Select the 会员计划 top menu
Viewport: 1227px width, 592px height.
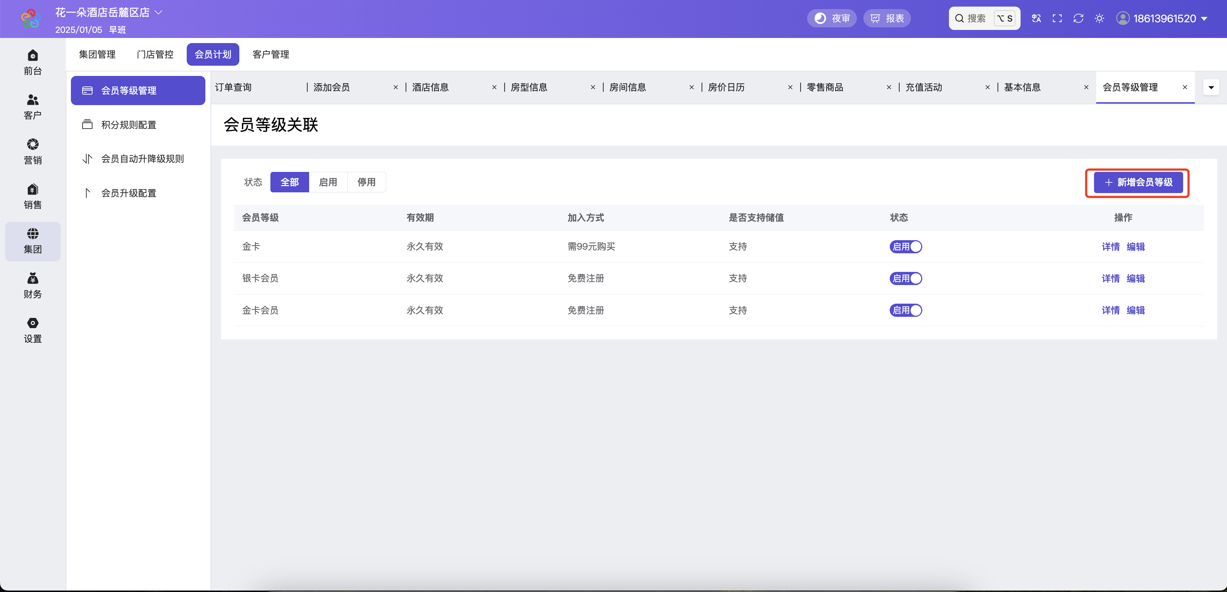(213, 54)
